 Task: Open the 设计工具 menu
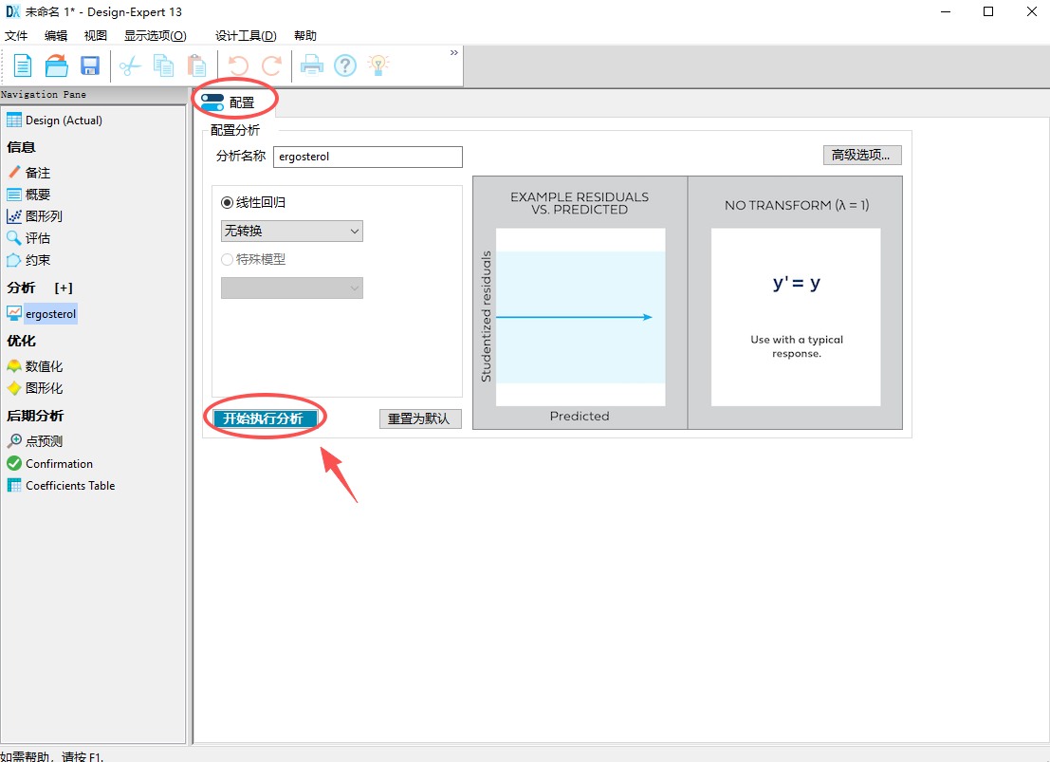pyautogui.click(x=244, y=35)
